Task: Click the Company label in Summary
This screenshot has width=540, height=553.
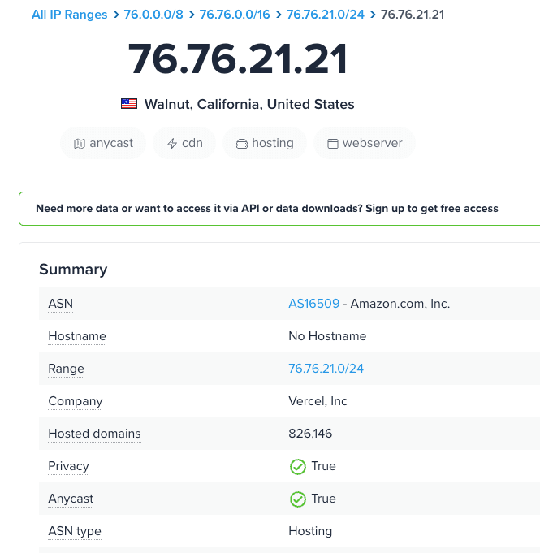Action: (x=76, y=401)
